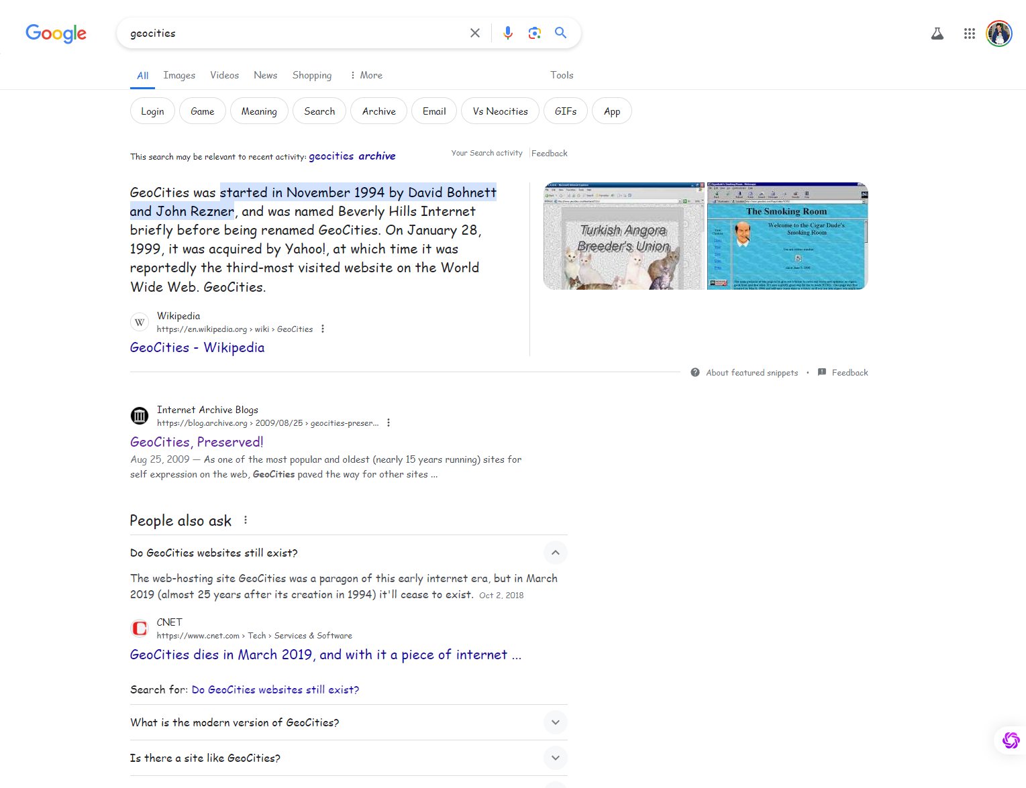This screenshot has width=1026, height=788.
Task: Click Feedback next to Search activity
Action: coord(550,154)
